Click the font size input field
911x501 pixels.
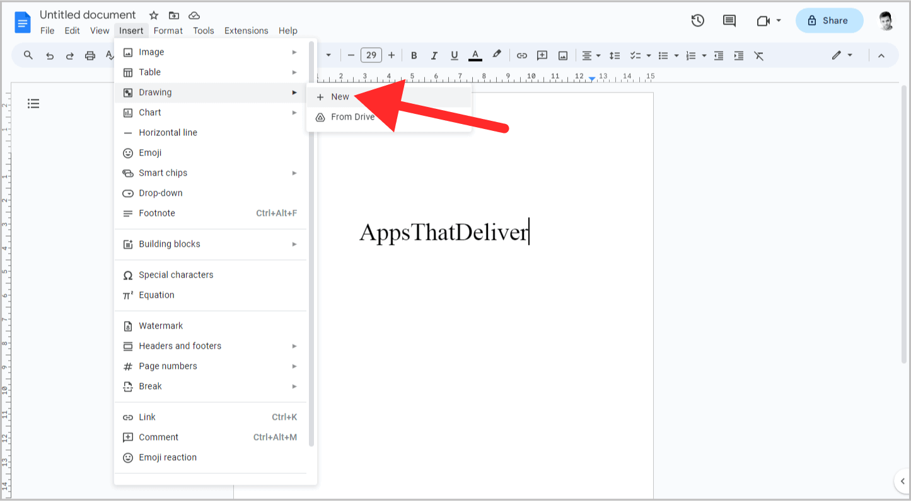coord(371,55)
